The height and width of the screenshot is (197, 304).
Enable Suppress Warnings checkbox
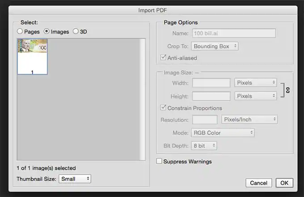(x=159, y=161)
